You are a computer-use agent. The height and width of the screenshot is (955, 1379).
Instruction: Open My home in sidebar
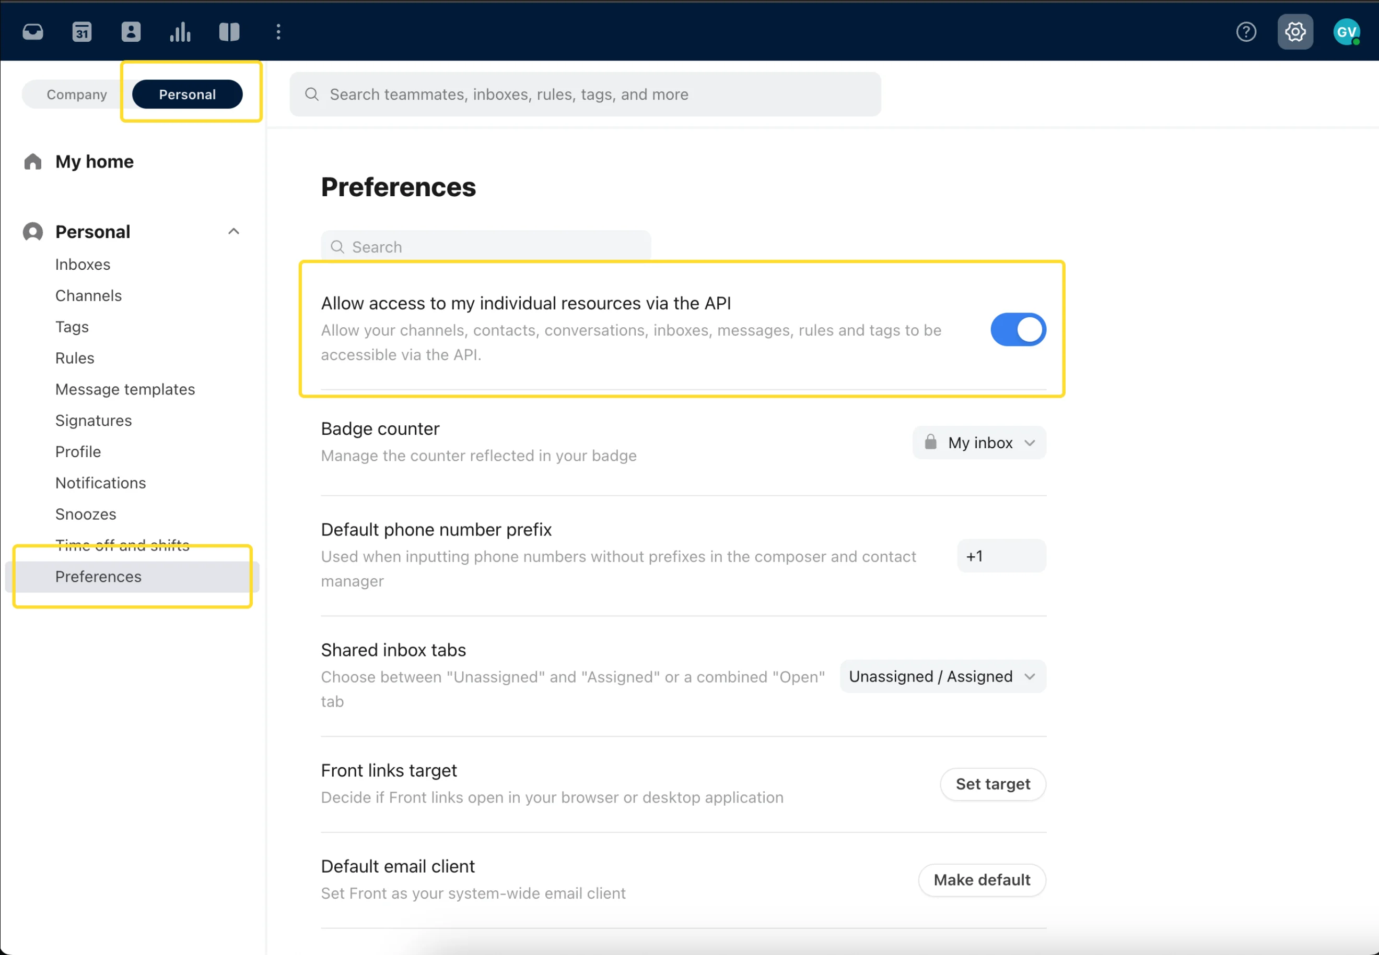95,162
